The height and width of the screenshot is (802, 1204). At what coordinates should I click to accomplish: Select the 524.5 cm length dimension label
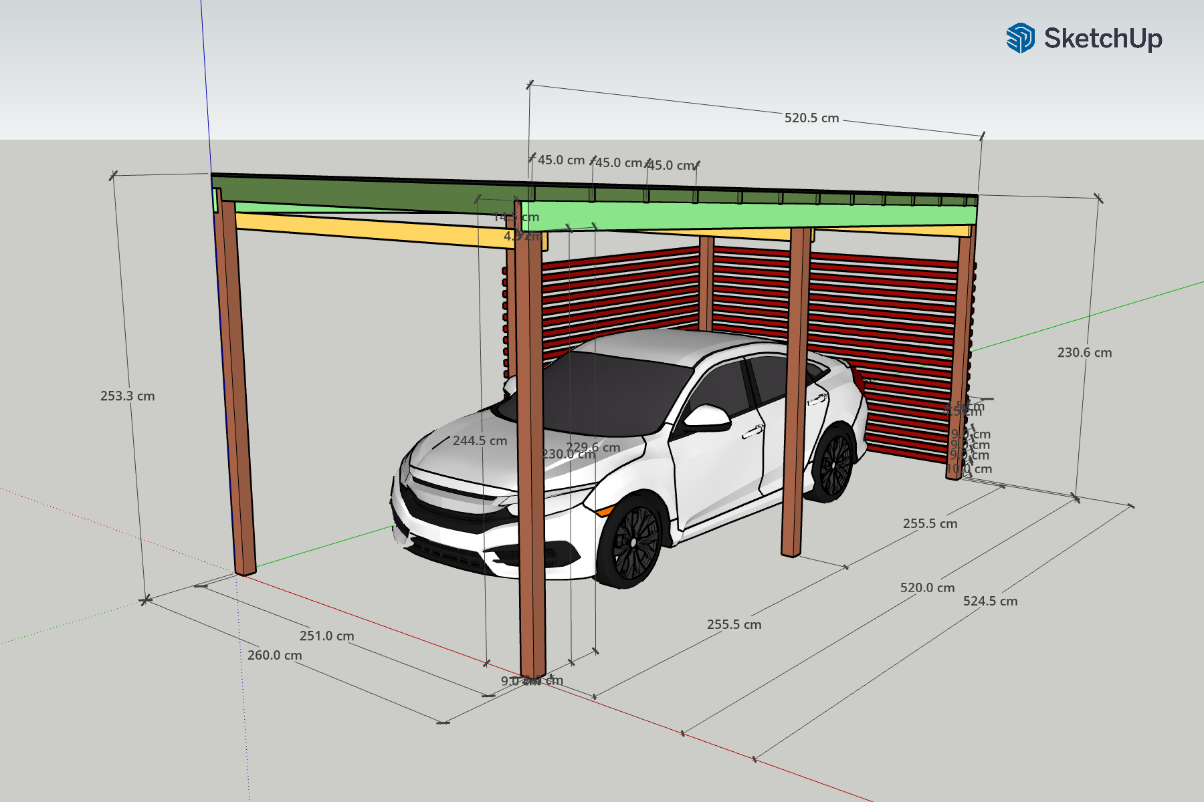[x=990, y=601]
